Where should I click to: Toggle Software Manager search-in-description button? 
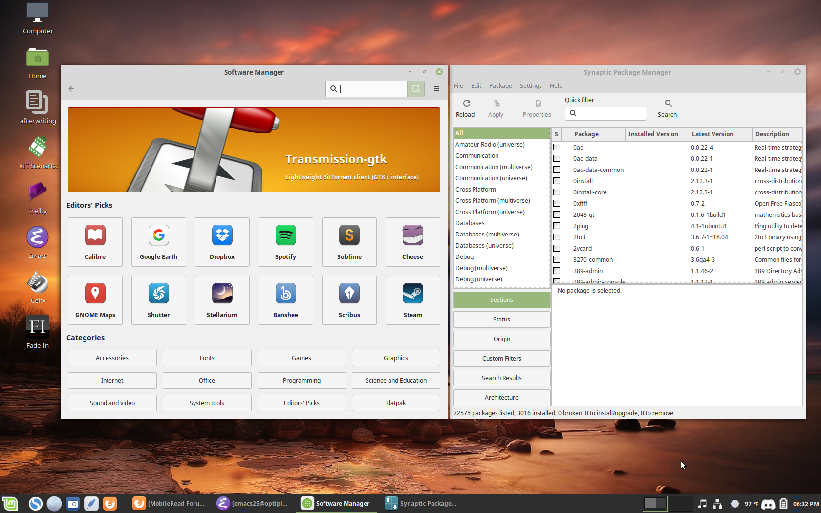(x=416, y=89)
